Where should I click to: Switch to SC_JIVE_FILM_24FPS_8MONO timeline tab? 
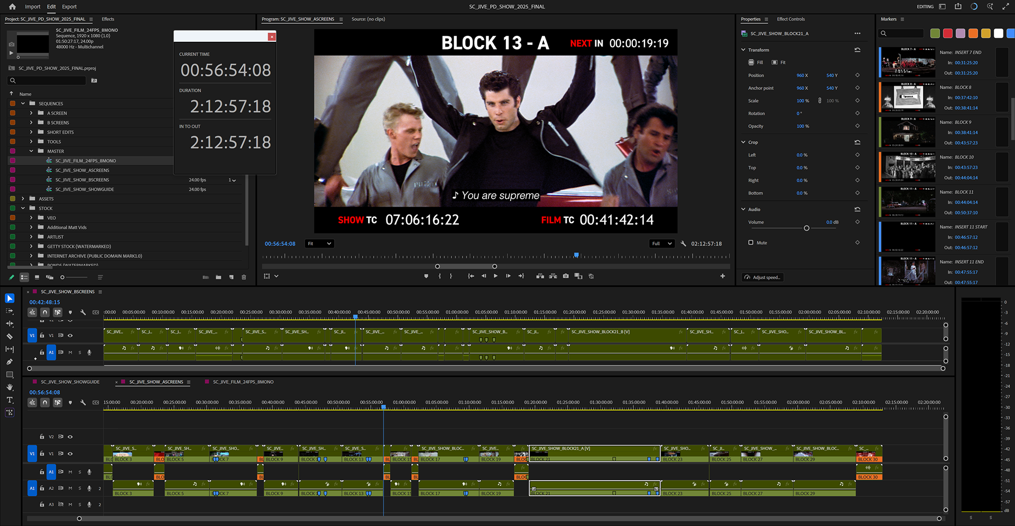click(243, 382)
